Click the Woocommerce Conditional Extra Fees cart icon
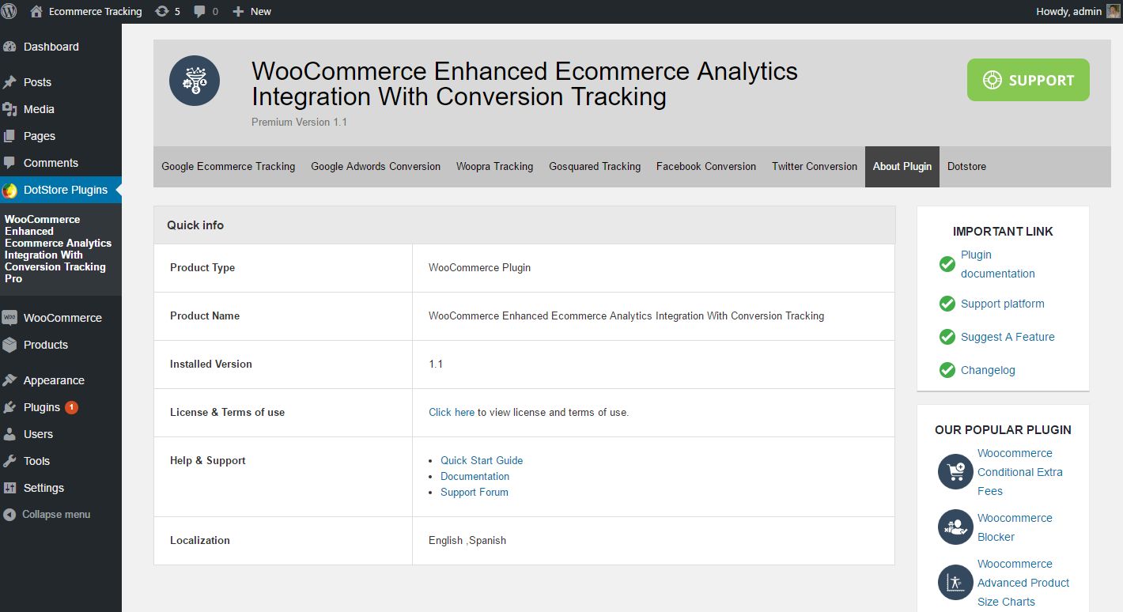The height and width of the screenshot is (612, 1123). 955,472
